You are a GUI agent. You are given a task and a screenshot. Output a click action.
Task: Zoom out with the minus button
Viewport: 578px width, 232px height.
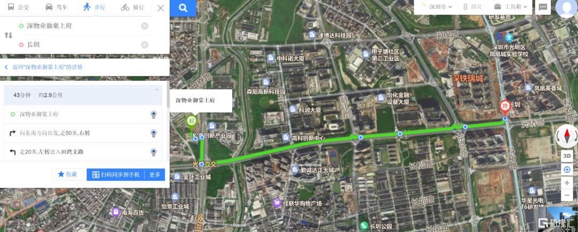coord(567,195)
